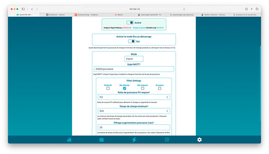269x154 pixels.
Task: Open the settings gear tab
Action: click(199, 140)
